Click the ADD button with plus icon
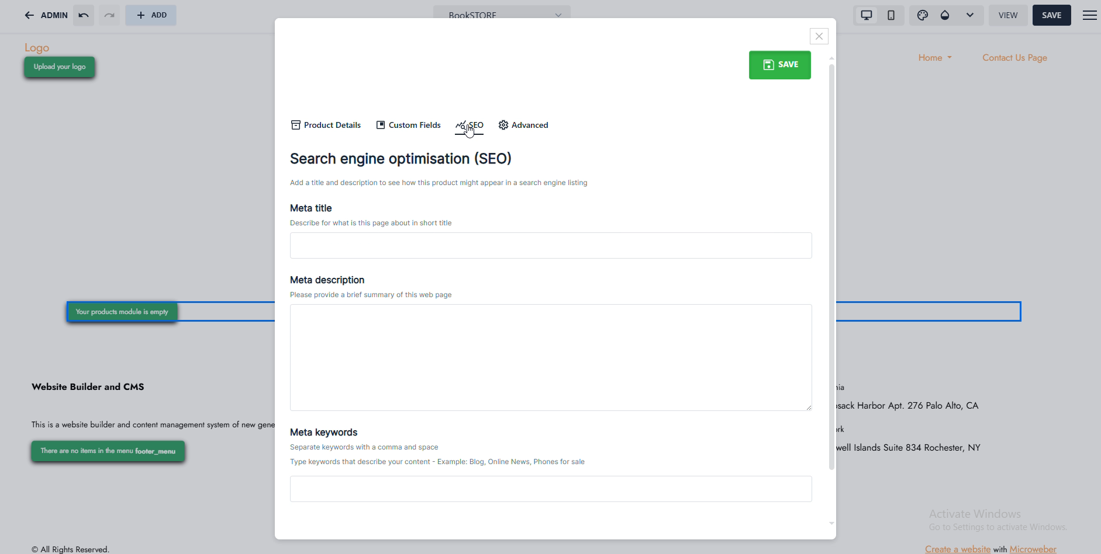The width and height of the screenshot is (1101, 554). (x=151, y=15)
